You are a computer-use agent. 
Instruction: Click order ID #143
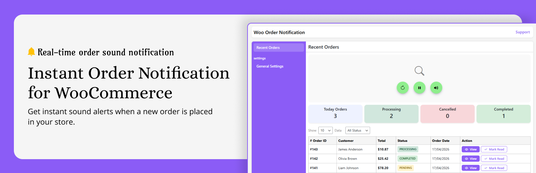point(314,149)
